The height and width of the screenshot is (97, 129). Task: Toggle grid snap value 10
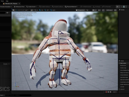point(41,10)
